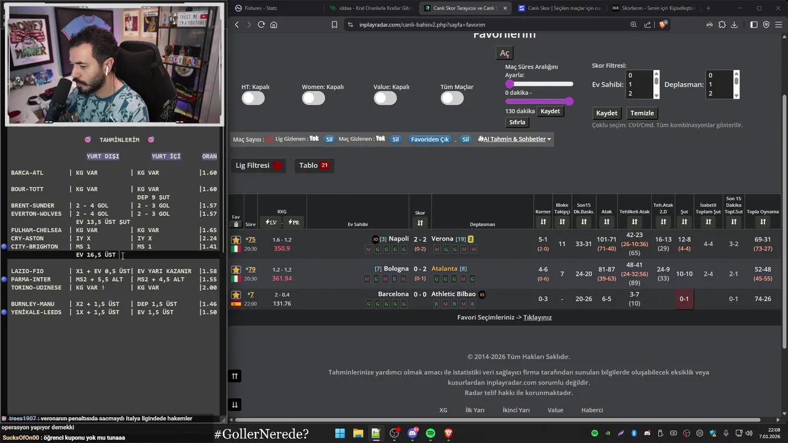This screenshot has width=788, height=443.
Task: Go to the browser home page
Action: (x=273, y=25)
